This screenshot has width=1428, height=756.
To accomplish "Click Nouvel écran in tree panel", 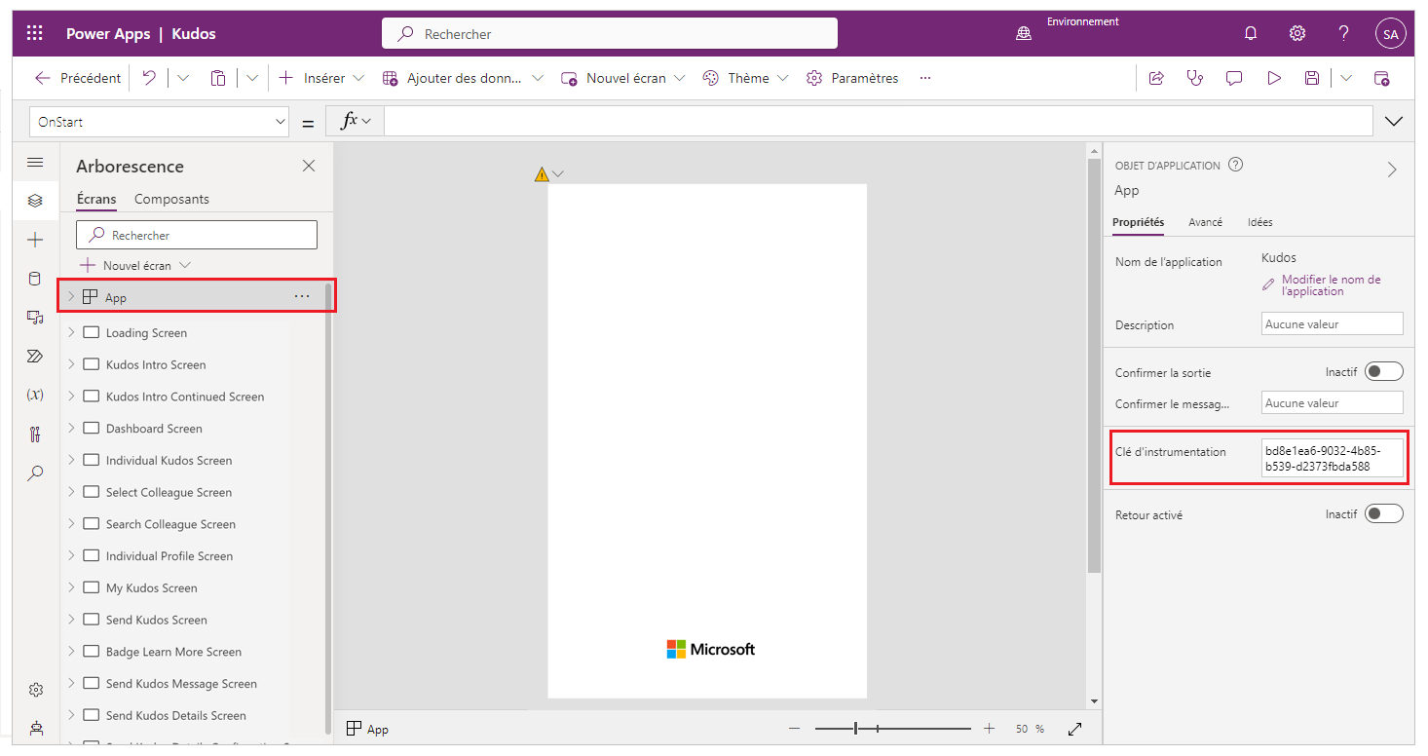I will pyautogui.click(x=134, y=265).
